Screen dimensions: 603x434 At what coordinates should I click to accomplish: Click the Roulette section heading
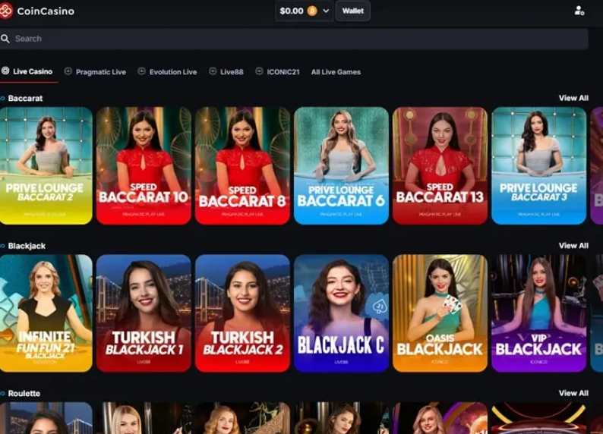click(24, 393)
